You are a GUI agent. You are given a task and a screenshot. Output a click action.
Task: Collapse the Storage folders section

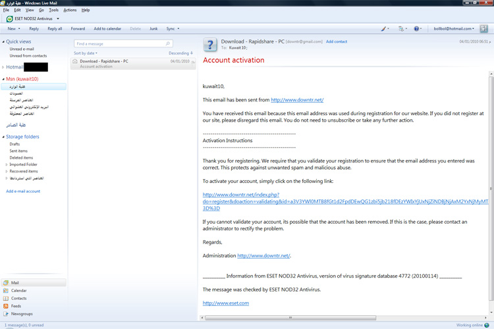click(3, 137)
